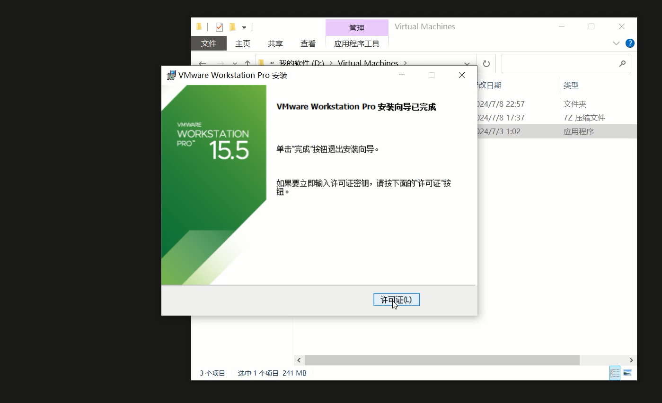Image resolution: width=662 pixels, height=403 pixels.
Task: Click the 我的软件 (D:) breadcrumb in the address bar
Action: pyautogui.click(x=301, y=63)
